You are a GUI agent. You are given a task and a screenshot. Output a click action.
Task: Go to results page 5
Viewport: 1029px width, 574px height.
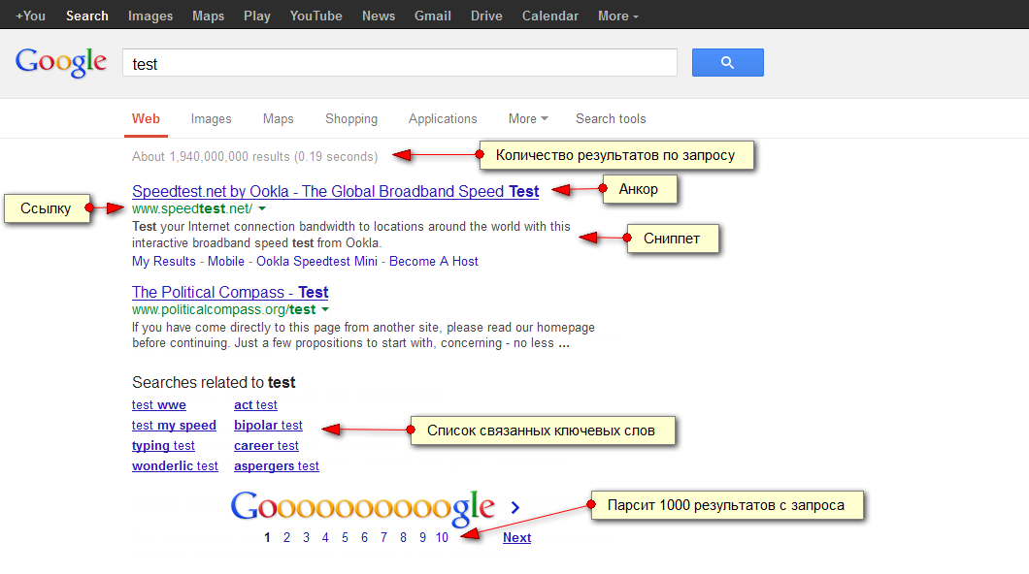pyautogui.click(x=345, y=537)
